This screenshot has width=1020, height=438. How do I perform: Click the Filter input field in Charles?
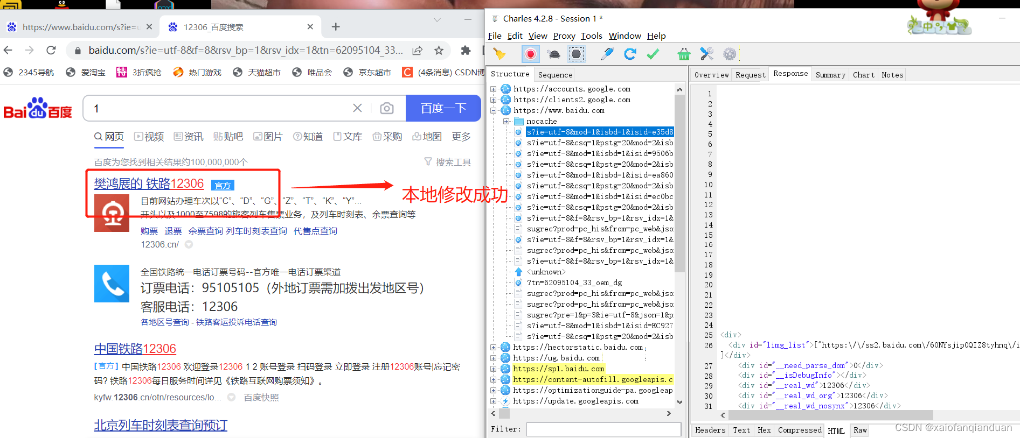(x=603, y=429)
